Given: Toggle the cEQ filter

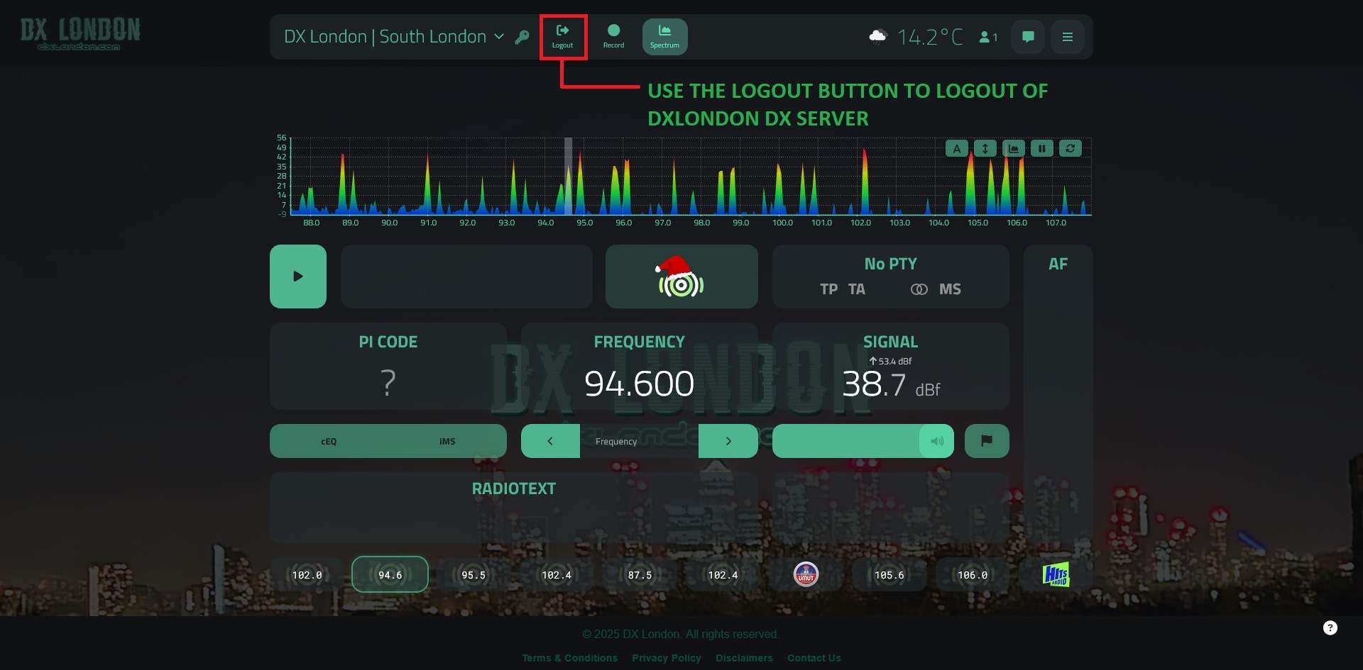Looking at the screenshot, I should 329,441.
